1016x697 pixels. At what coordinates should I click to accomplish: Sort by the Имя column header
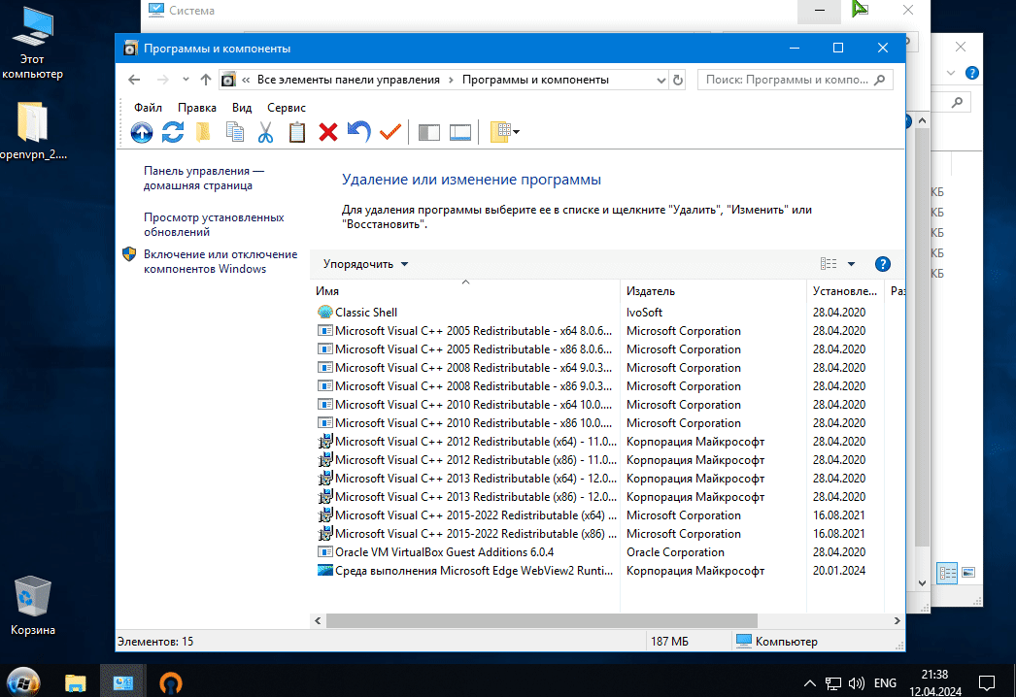click(x=465, y=291)
